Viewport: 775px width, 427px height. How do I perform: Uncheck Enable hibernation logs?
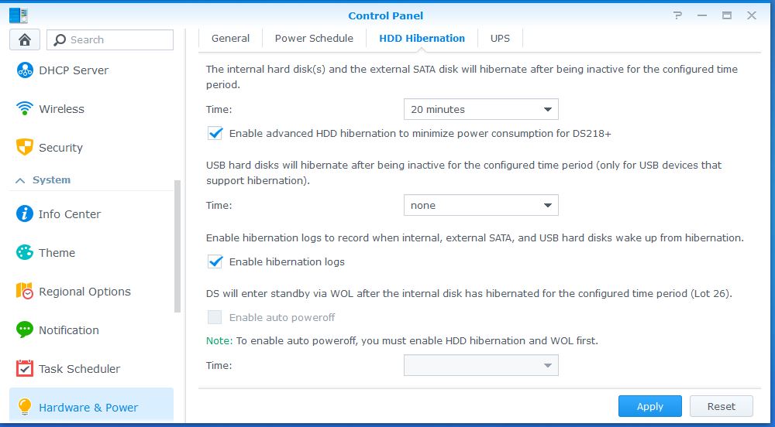click(215, 262)
